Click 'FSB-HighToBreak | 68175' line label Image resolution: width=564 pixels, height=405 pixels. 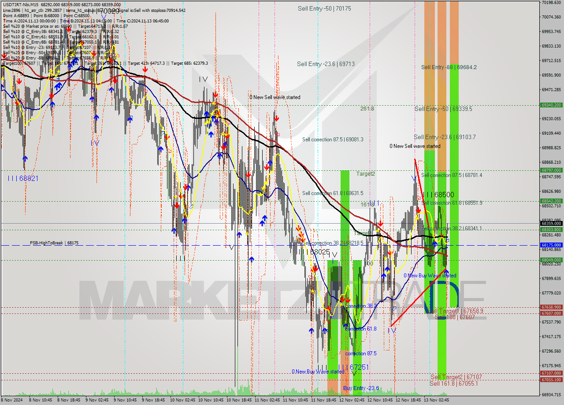54,243
